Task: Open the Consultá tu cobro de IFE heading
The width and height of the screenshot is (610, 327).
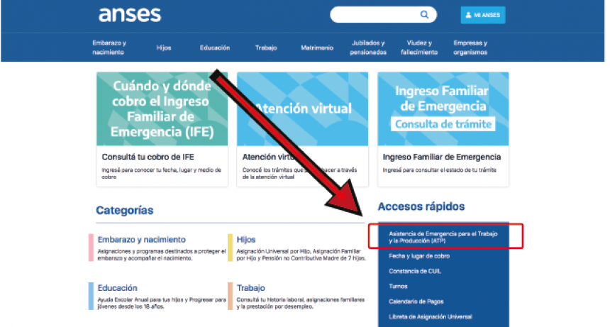Action: [148, 157]
